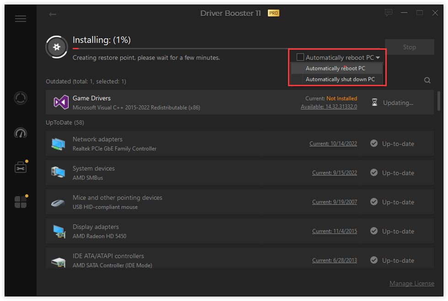Click the mouse pointing devices icon
Viewport: 448px width, 301px height.
point(58,203)
